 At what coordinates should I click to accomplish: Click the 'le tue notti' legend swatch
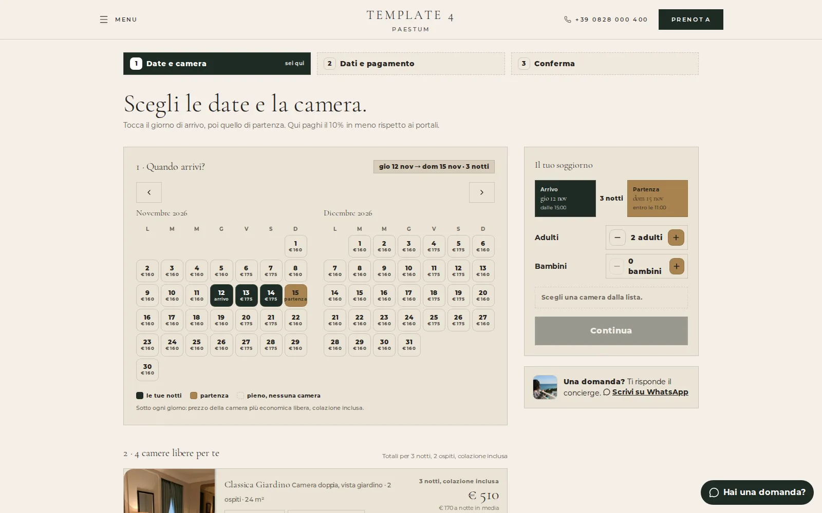[140, 396]
